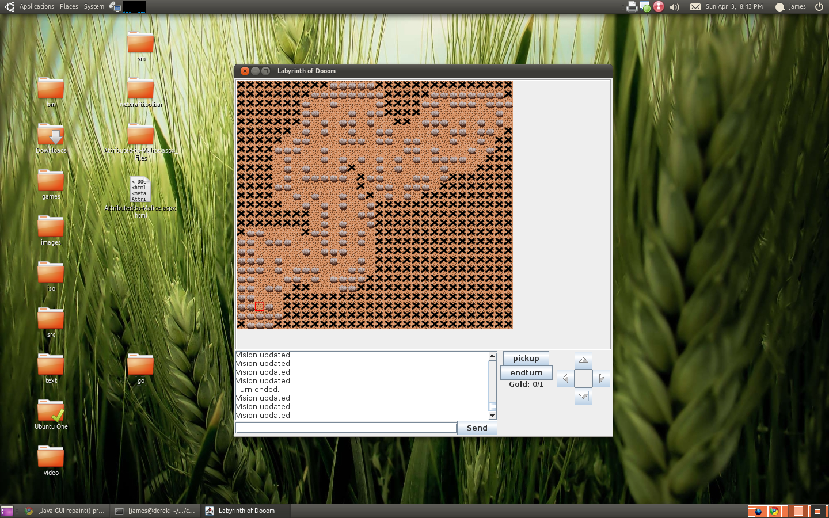Open the Ubuntu One folder icon
This screenshot has height=518, width=829.
click(x=51, y=412)
